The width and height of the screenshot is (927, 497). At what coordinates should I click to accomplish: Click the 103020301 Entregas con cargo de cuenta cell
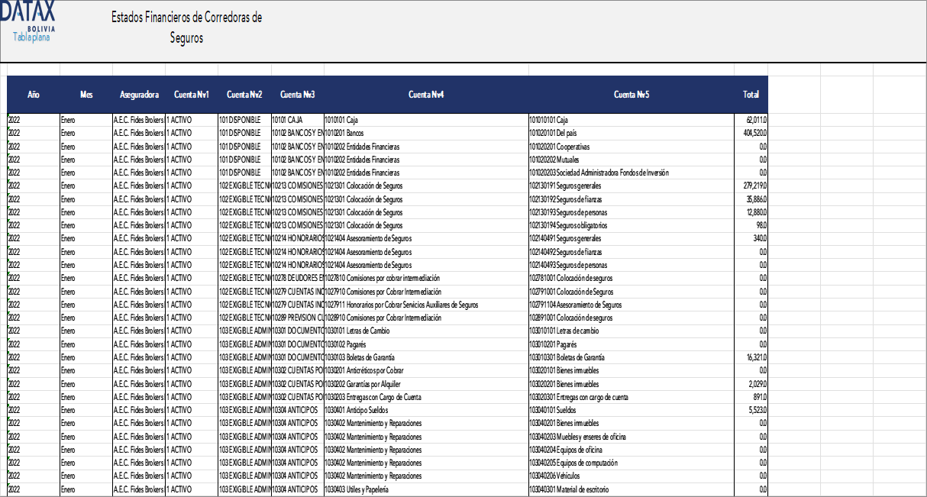pyautogui.click(x=631, y=397)
